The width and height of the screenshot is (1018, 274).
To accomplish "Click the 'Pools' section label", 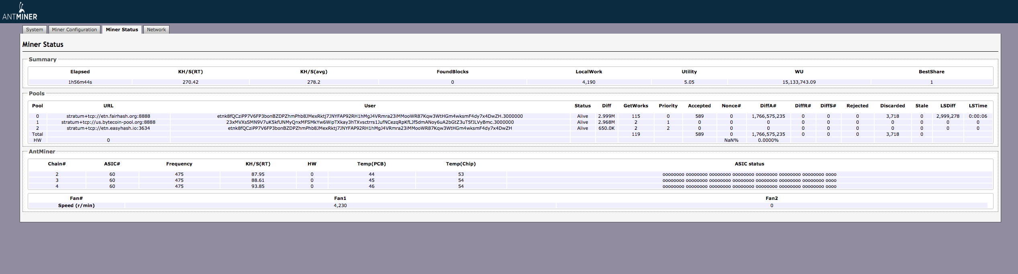I will [37, 93].
